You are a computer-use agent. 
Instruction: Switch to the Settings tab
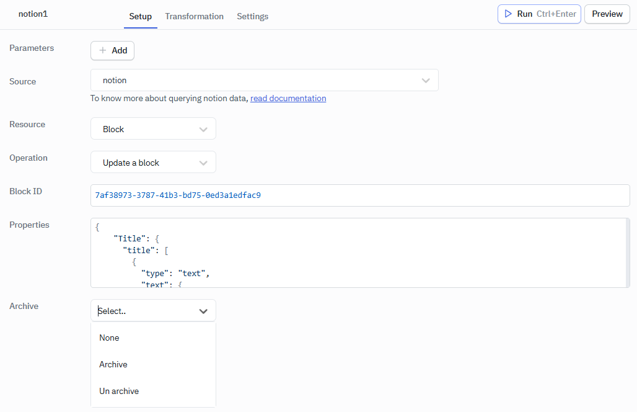point(252,16)
